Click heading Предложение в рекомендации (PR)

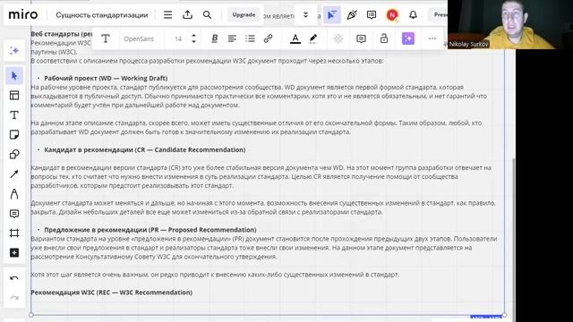[150, 230]
